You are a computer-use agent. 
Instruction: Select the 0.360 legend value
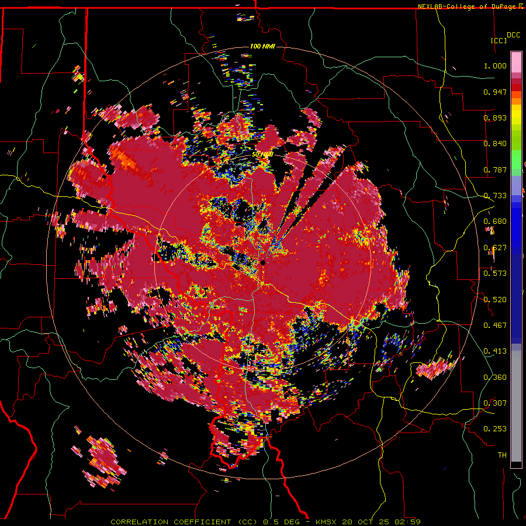(x=495, y=377)
